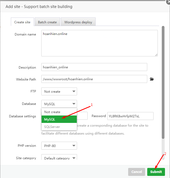Edit the Description field hoanhien_online

coord(94,67)
